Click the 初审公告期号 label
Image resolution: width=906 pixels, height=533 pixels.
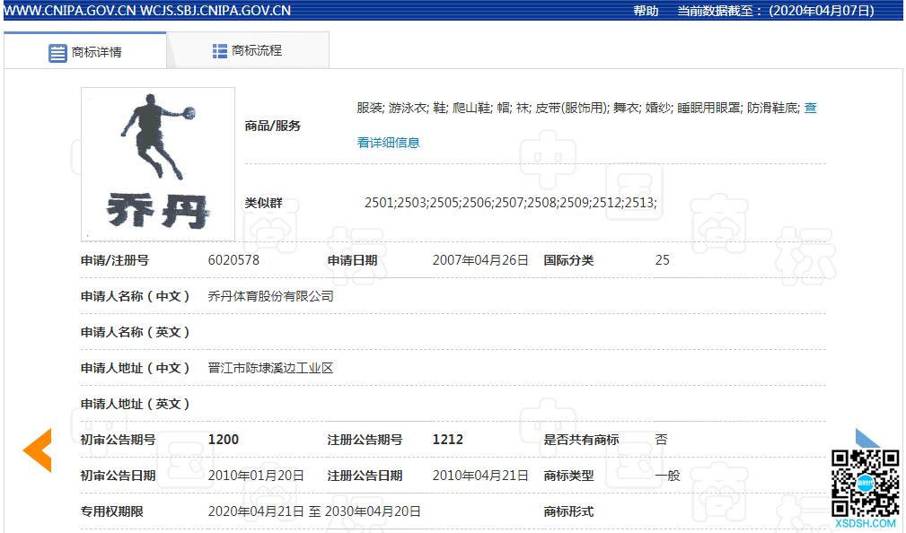[x=119, y=440]
